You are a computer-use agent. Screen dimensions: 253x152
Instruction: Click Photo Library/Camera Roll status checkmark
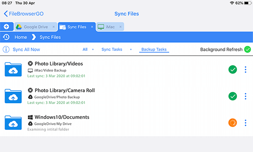233,96
